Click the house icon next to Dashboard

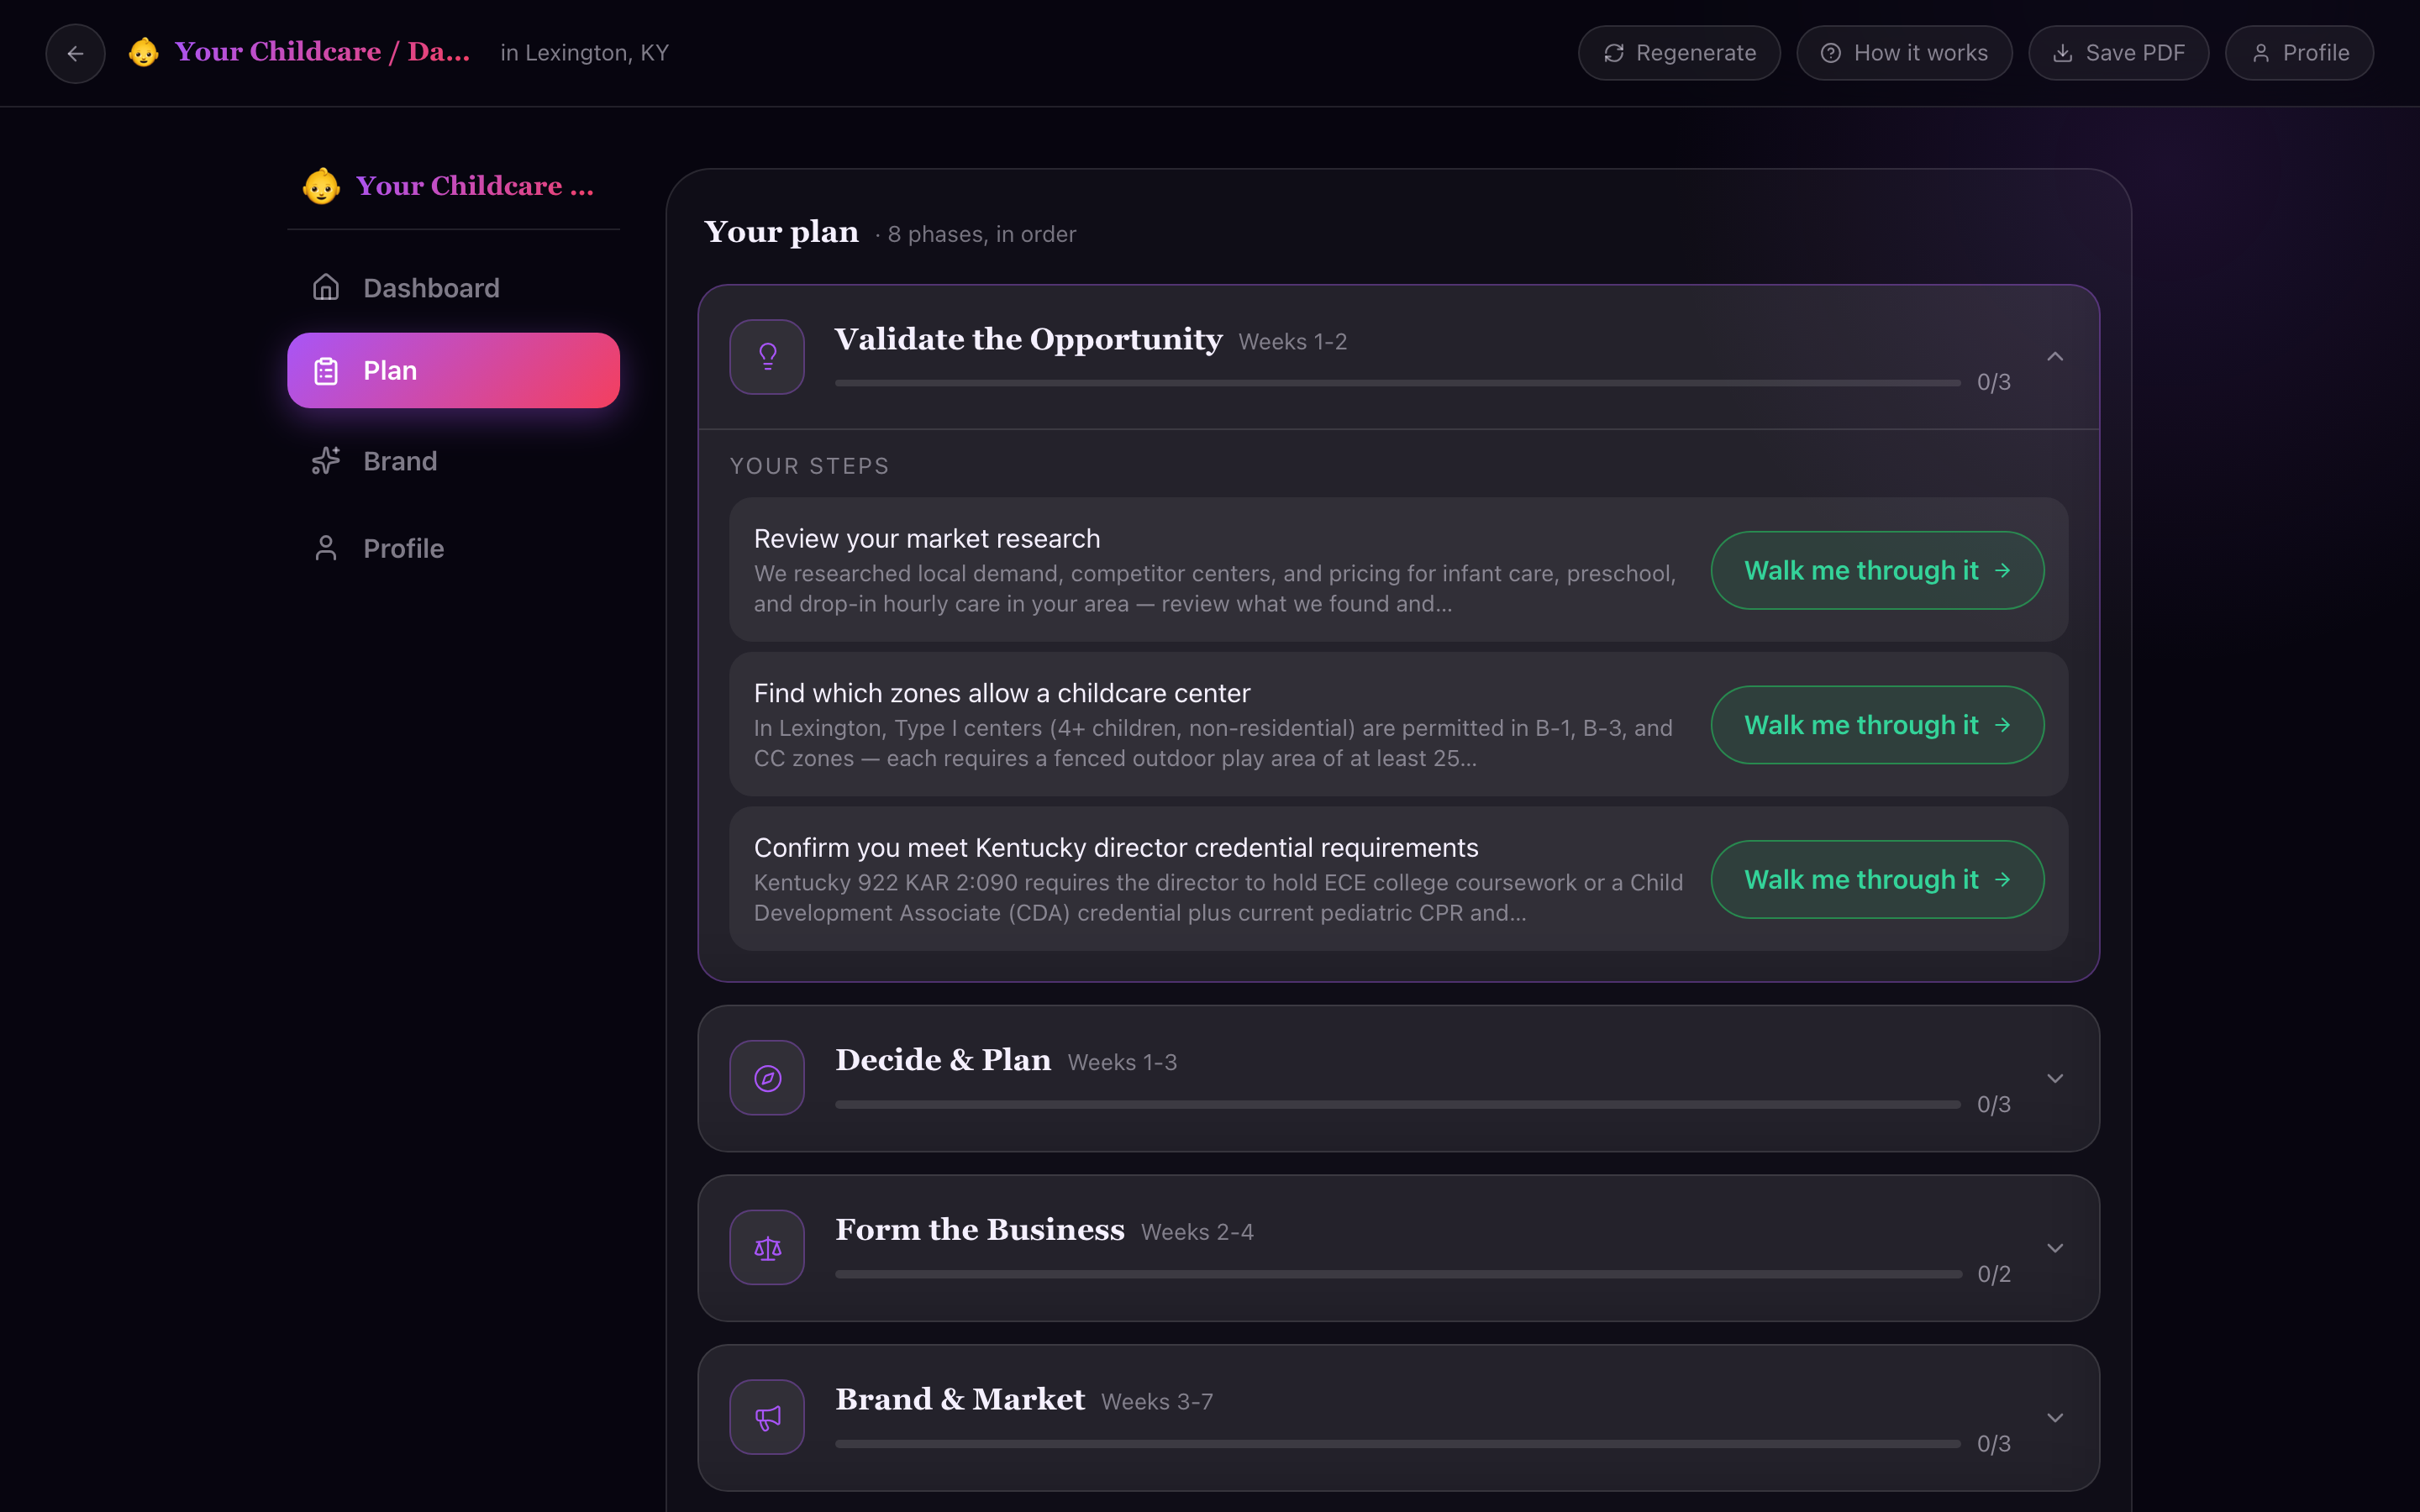click(326, 288)
